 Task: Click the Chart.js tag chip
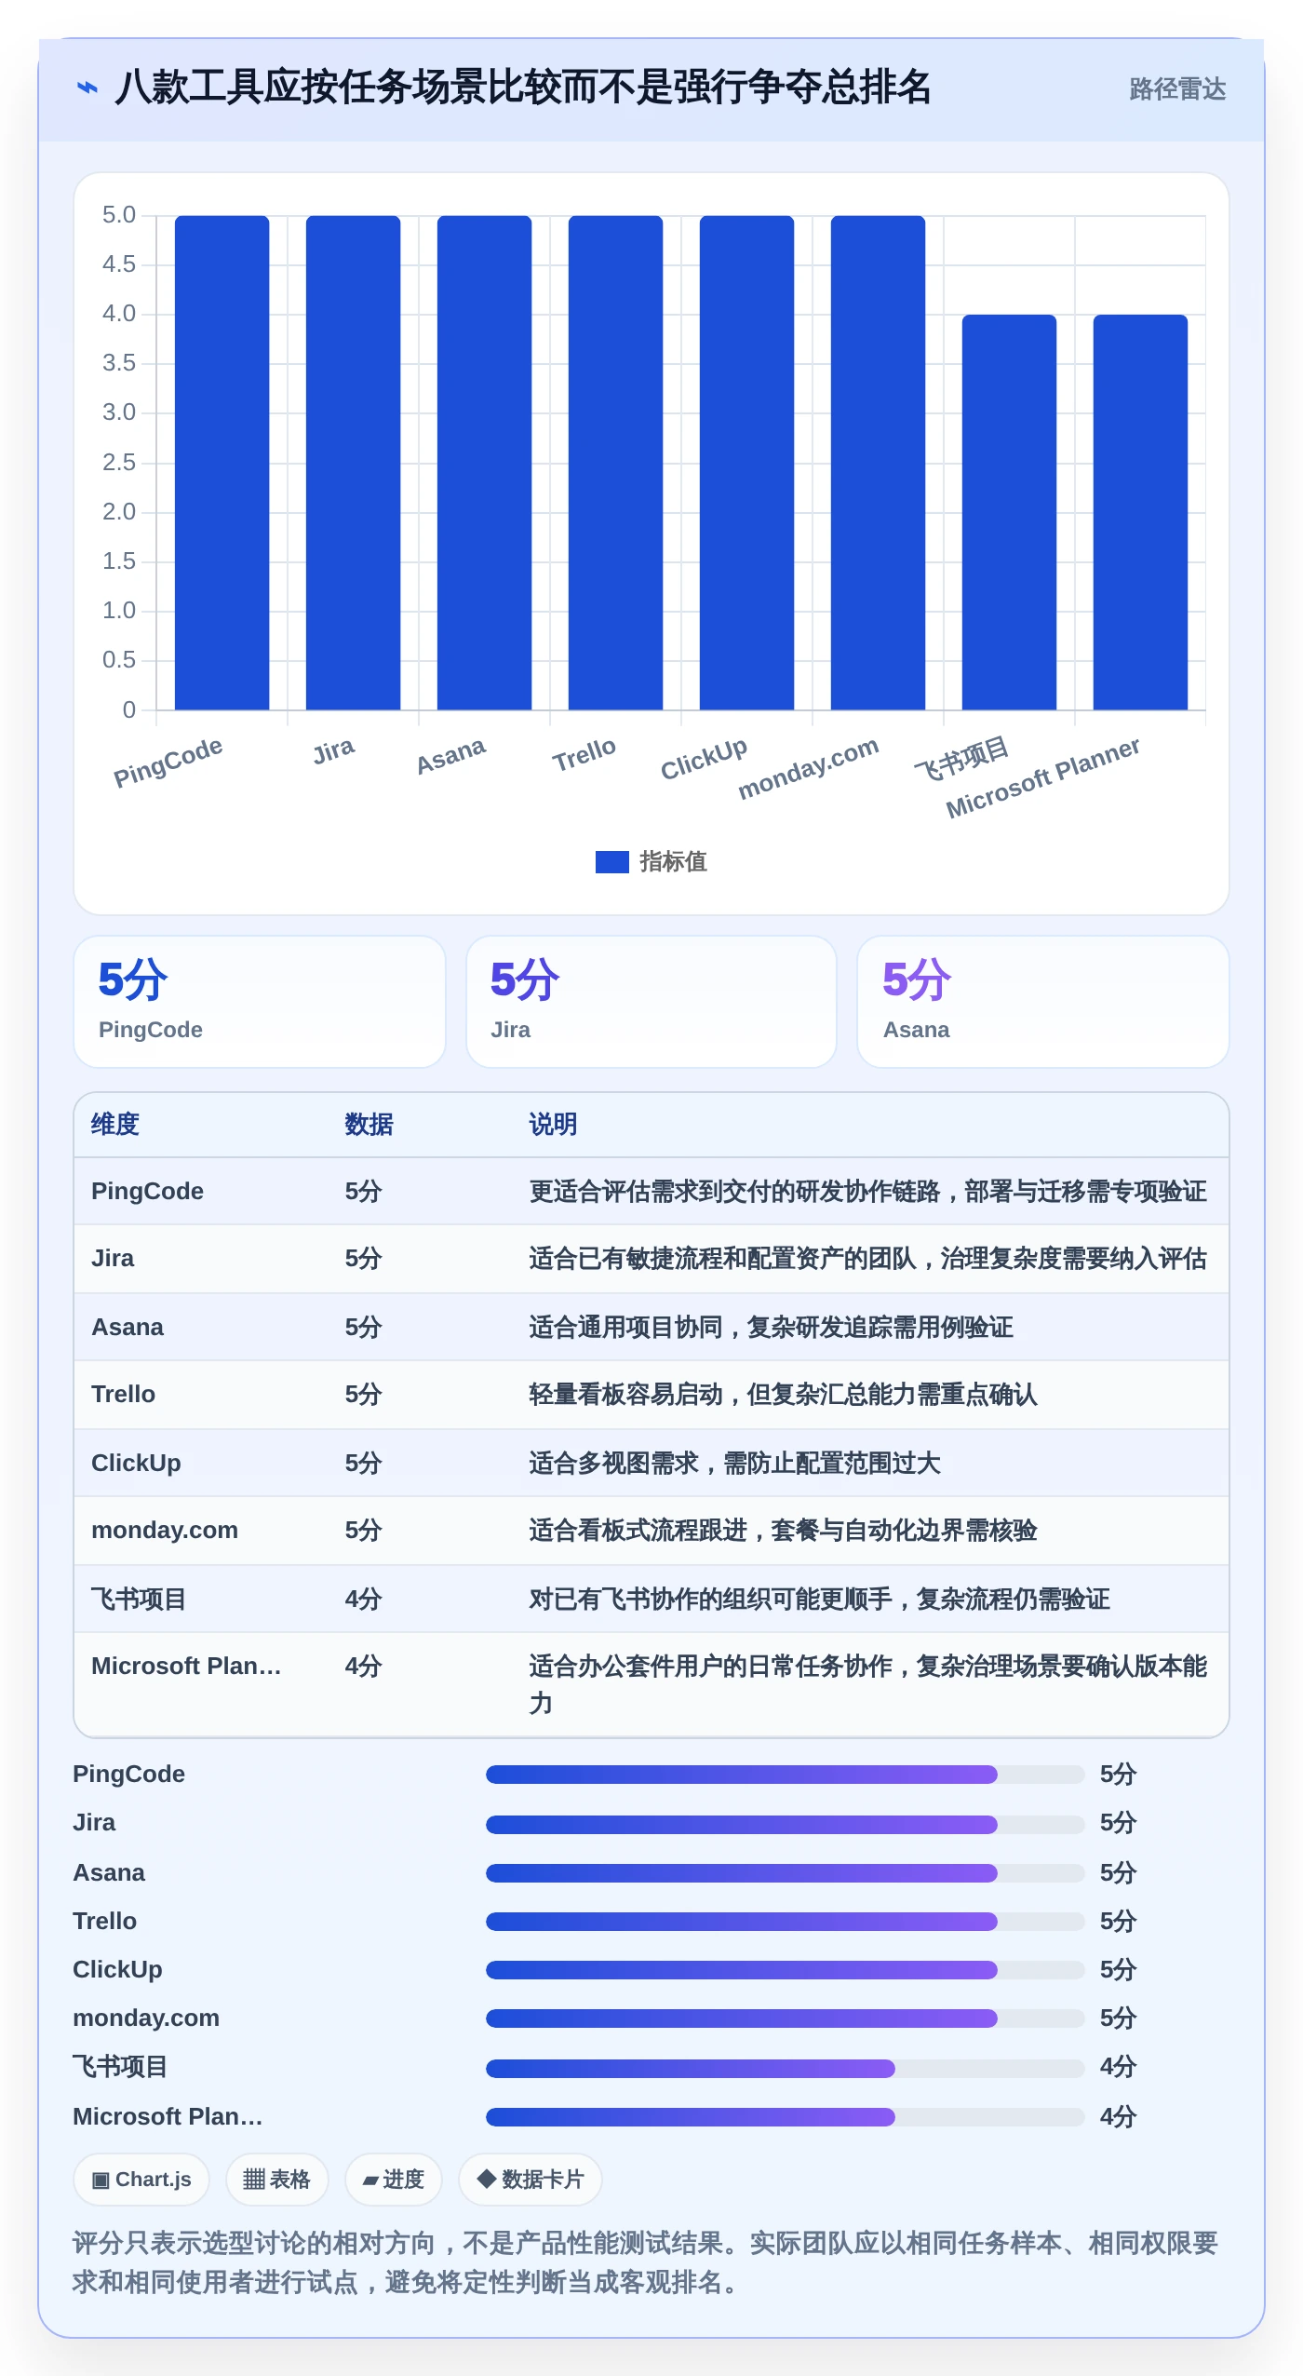tap(141, 2180)
